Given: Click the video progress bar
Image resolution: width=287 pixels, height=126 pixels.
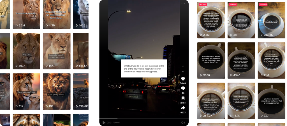Looking at the screenshot, I should point(140,118).
